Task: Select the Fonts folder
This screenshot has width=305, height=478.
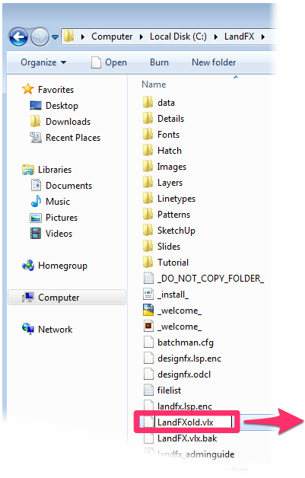Action: point(168,135)
